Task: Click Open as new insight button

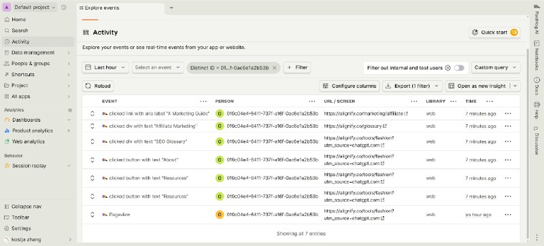Action: (477, 86)
